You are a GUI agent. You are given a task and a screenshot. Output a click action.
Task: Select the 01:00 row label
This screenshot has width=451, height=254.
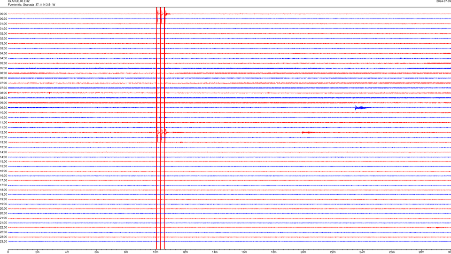(x=3, y=24)
